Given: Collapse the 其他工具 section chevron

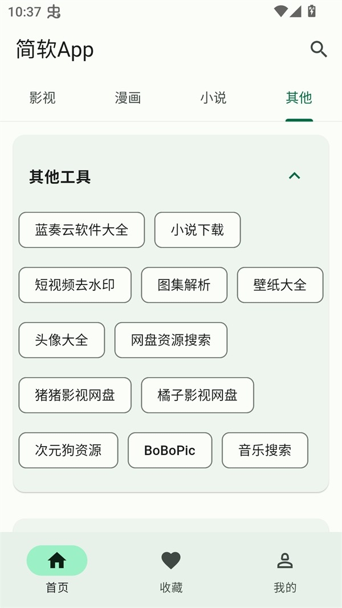Looking at the screenshot, I should (x=294, y=176).
